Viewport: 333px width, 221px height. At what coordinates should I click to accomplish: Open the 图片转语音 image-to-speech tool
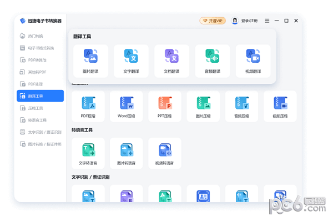point(127,153)
